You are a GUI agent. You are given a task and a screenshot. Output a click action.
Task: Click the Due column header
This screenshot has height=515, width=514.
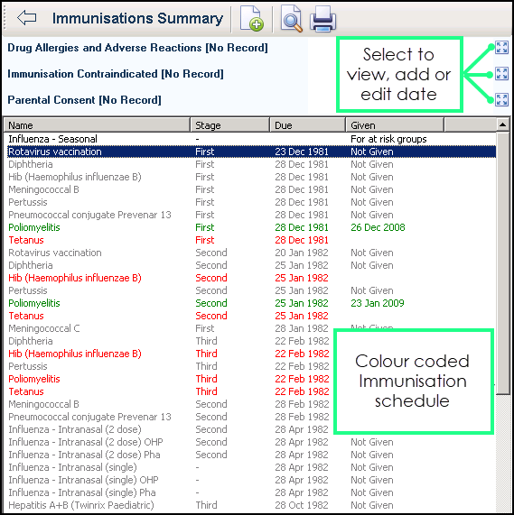pos(307,125)
